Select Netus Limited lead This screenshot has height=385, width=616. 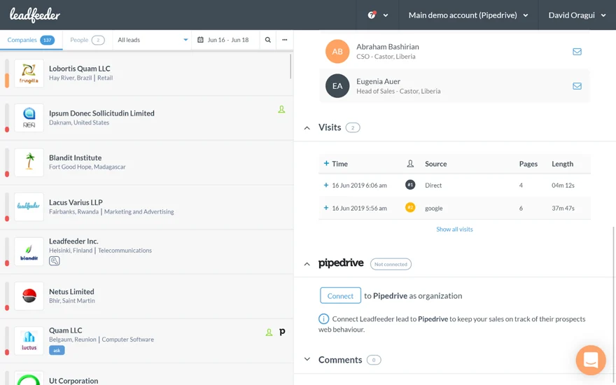[x=146, y=296]
